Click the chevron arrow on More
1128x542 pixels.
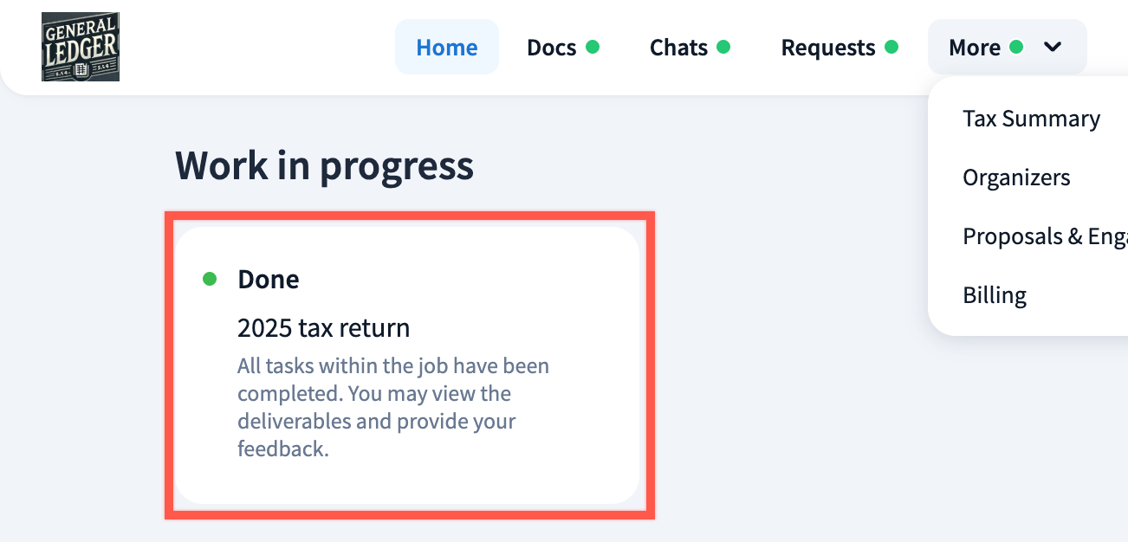[x=1053, y=47]
